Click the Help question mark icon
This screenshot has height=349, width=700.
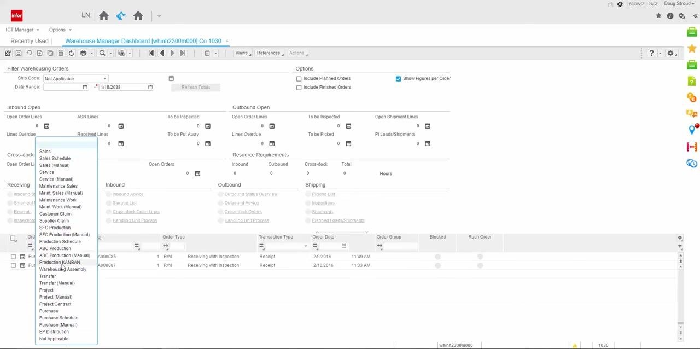pos(651,53)
